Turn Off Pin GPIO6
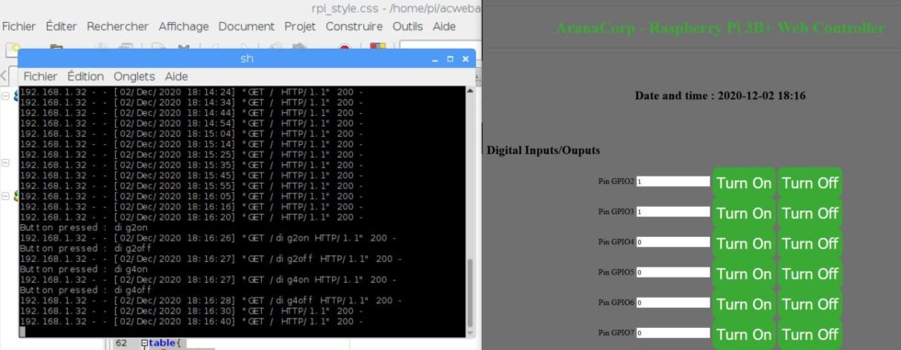901x350 pixels. pyautogui.click(x=810, y=304)
